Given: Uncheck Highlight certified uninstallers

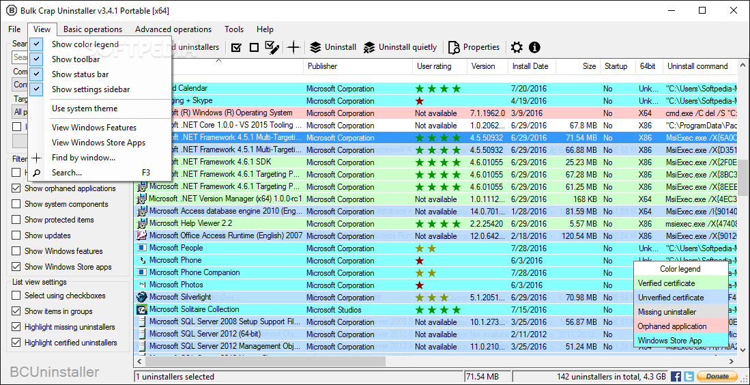Looking at the screenshot, I should [16, 343].
